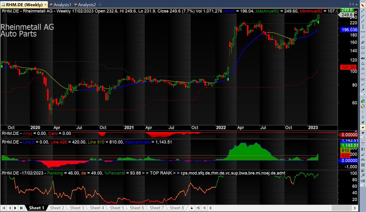Select Fibonacci time zones vertical tool
Image resolution: width=366 pixels, height=212 pixels.
coord(363,149)
